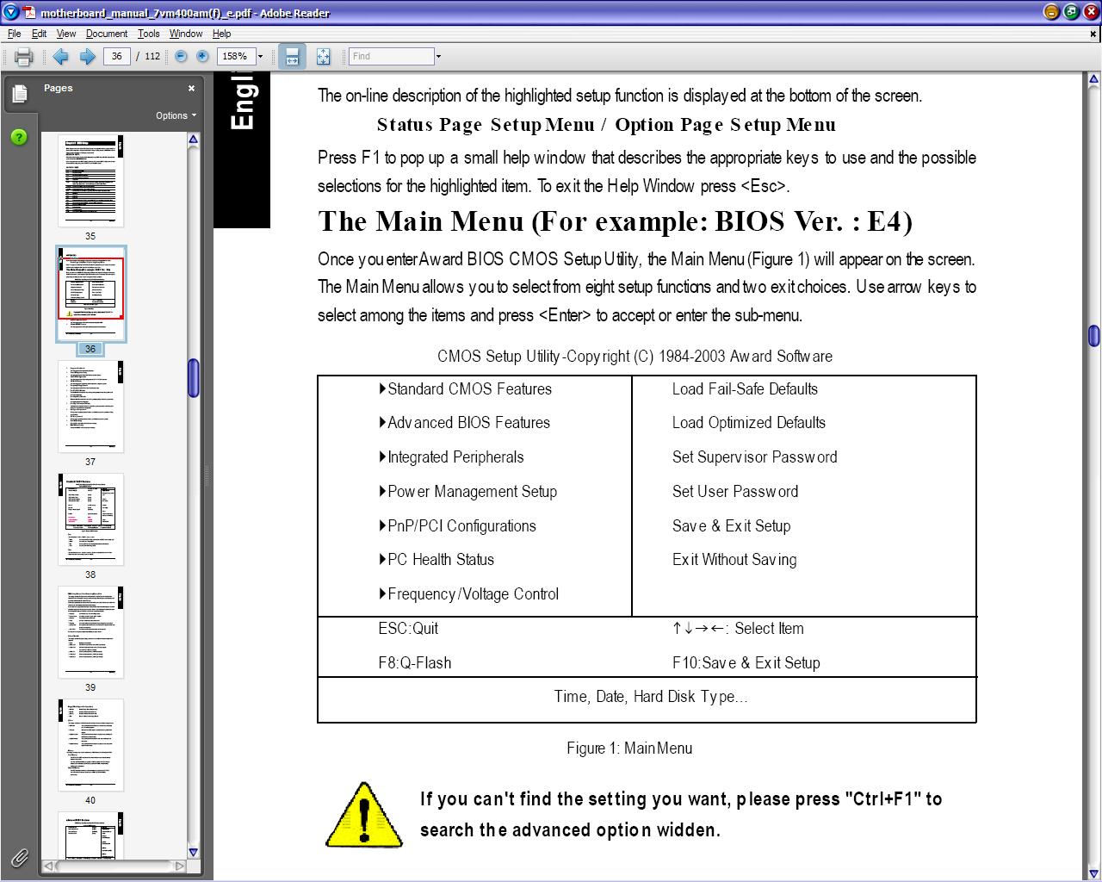The height and width of the screenshot is (882, 1102).
Task: Close the document with the menu bar X
Action: click(x=1093, y=34)
